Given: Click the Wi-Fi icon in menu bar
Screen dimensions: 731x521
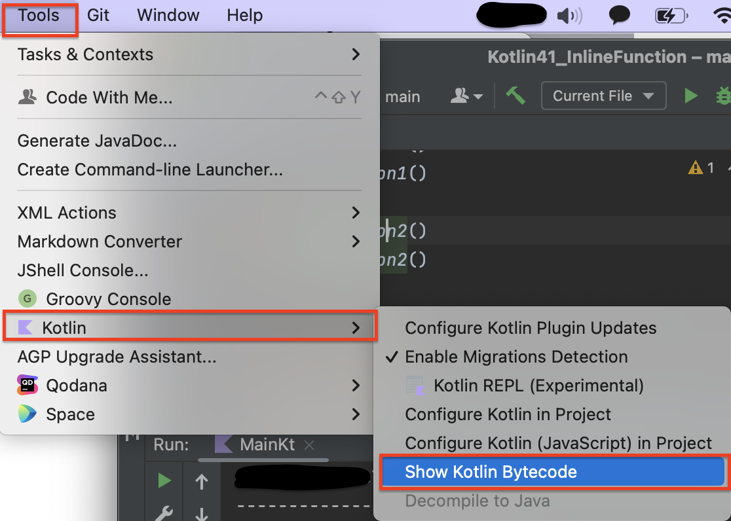Looking at the screenshot, I should (x=722, y=16).
